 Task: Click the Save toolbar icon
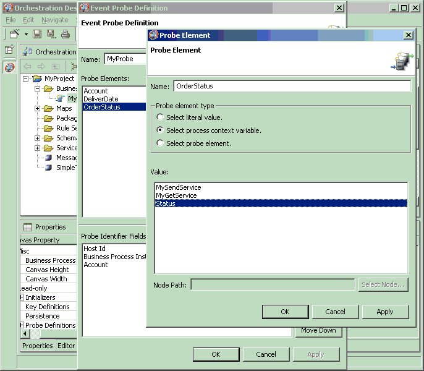pos(37,34)
